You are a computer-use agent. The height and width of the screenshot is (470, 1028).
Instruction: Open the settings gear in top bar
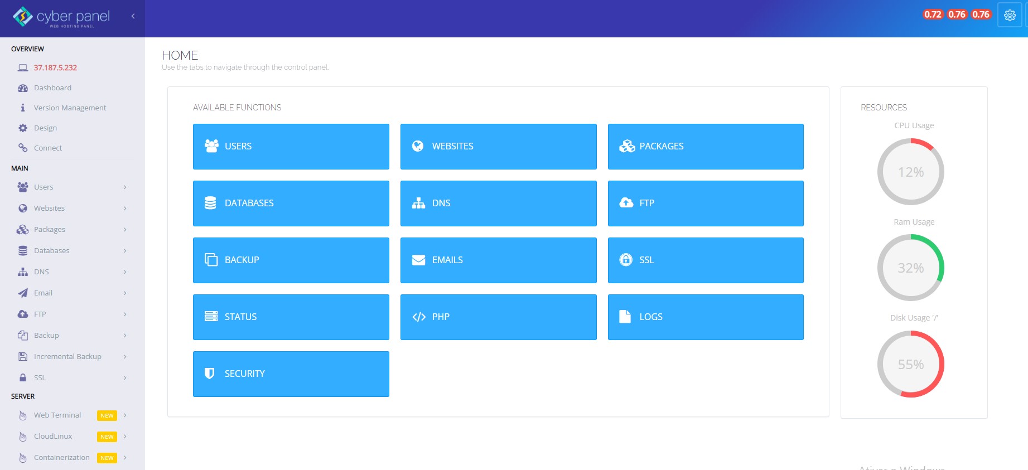(x=1010, y=16)
